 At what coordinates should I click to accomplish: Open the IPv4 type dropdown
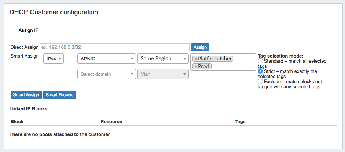click(x=54, y=59)
